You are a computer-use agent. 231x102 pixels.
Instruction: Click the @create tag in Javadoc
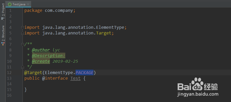(x=41, y=61)
